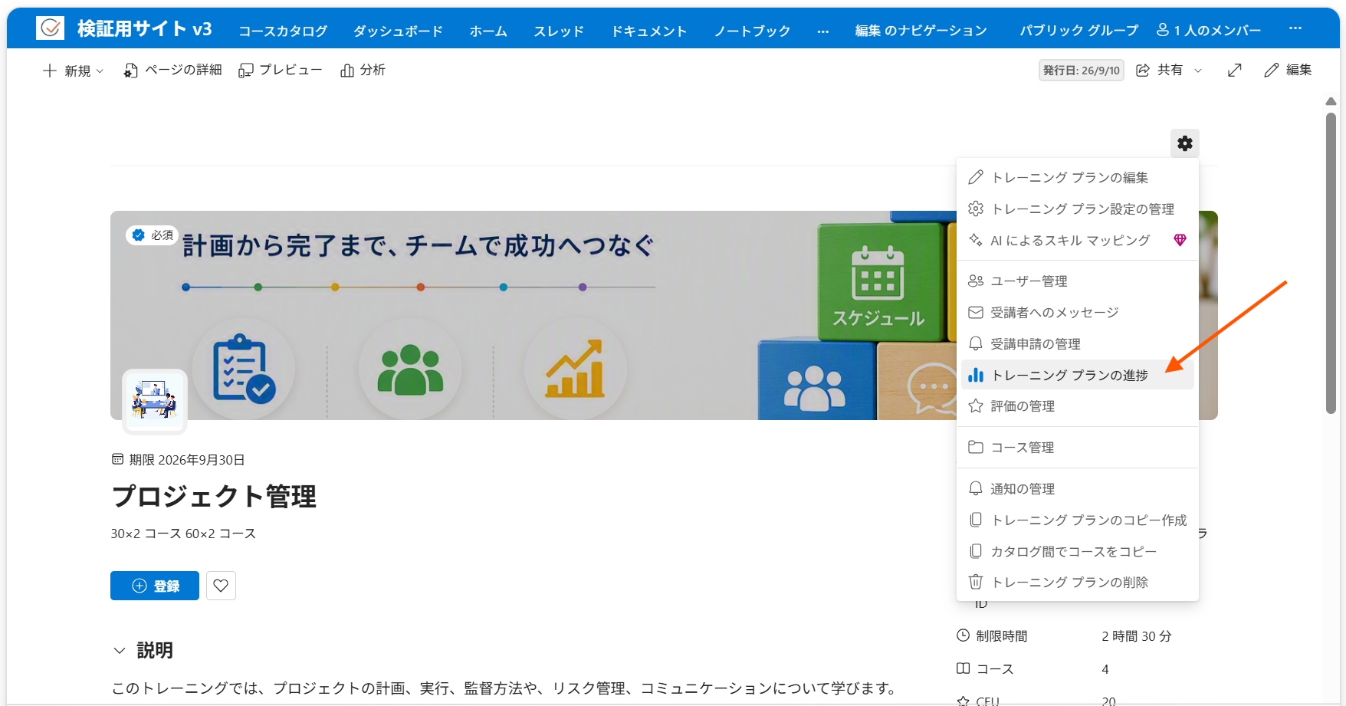Click the scrollbar up arrow
Image resolution: width=1346 pixels, height=706 pixels.
point(1331,101)
